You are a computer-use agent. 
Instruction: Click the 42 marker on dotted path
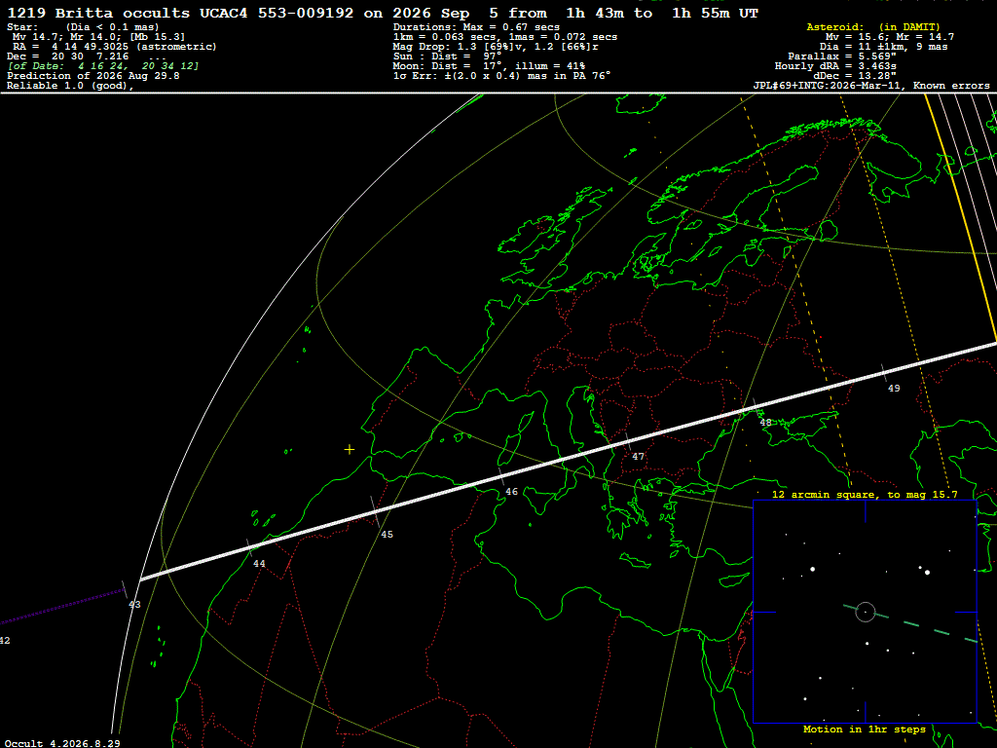pos(5,641)
